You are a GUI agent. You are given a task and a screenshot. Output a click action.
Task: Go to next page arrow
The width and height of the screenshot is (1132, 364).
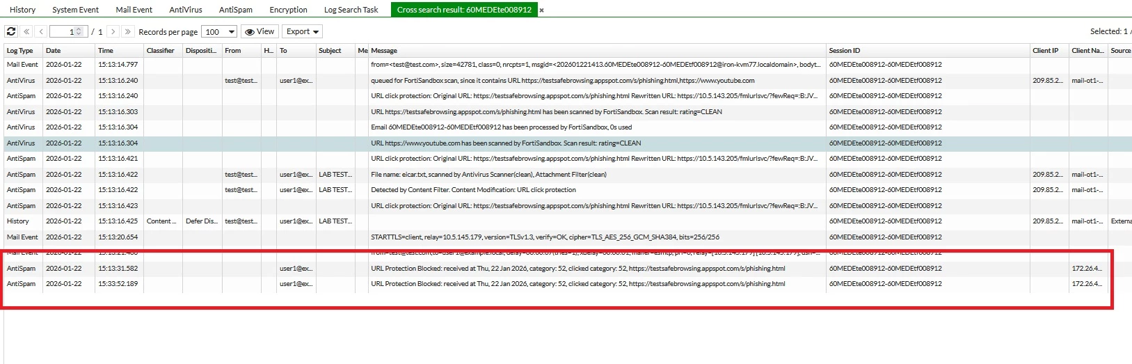pos(113,32)
